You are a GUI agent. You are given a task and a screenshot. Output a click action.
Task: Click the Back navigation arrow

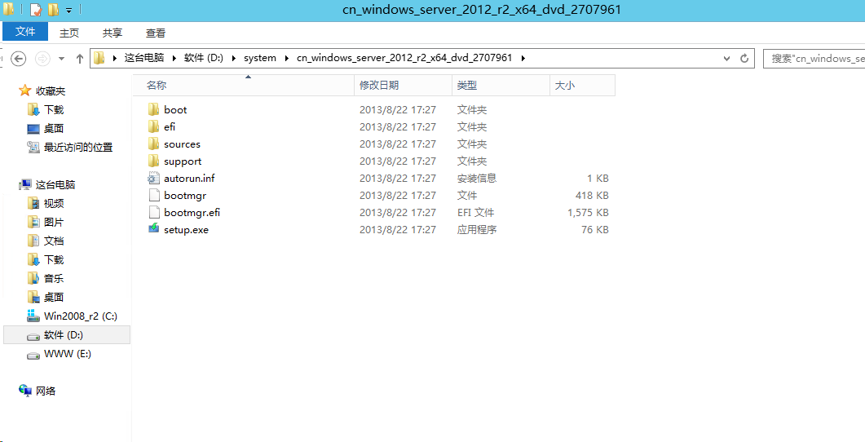tap(19, 58)
